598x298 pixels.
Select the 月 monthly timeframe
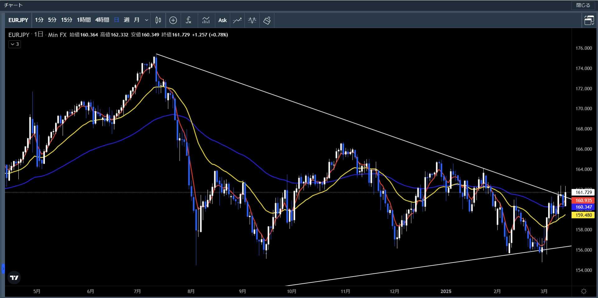pyautogui.click(x=136, y=20)
